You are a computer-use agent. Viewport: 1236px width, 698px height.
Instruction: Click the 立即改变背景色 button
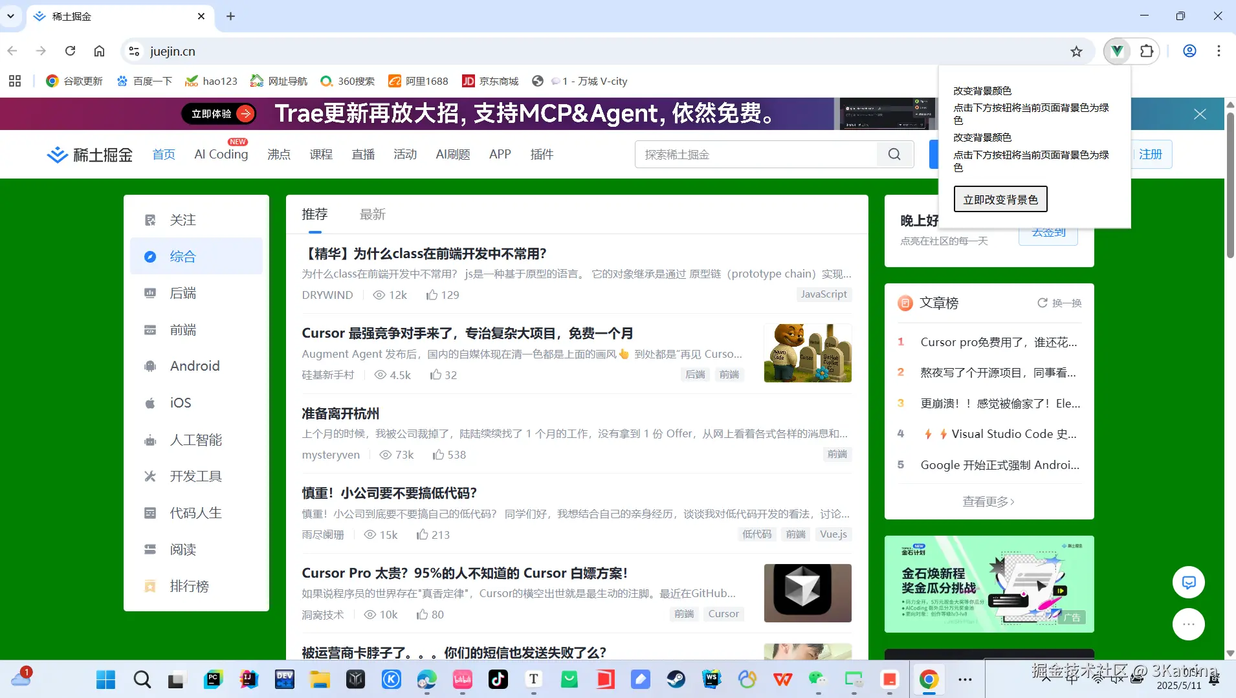tap(1000, 199)
